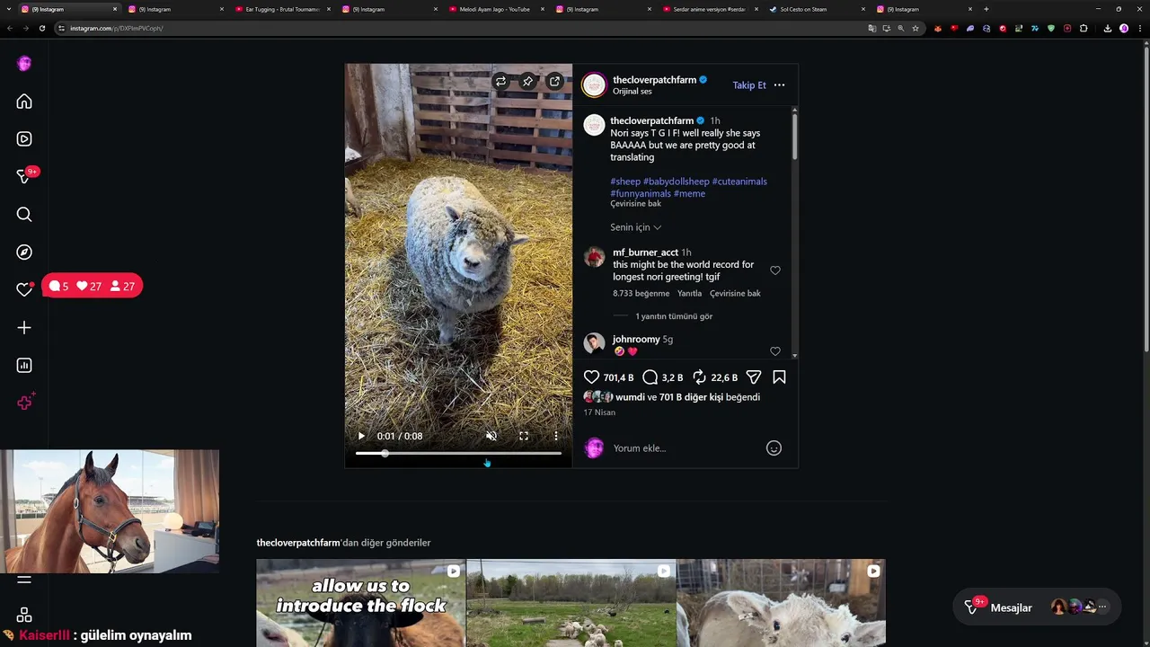Click the video progress bar
The height and width of the screenshot is (647, 1150).
click(458, 454)
